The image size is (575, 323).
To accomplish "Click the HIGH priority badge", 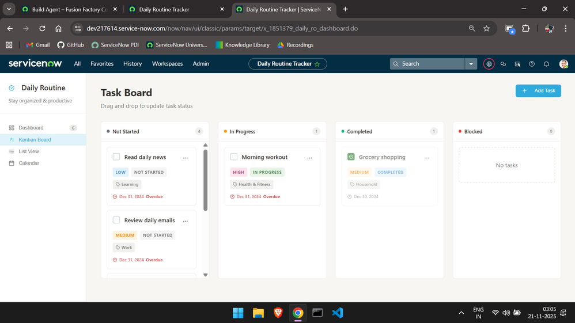I will [239, 172].
